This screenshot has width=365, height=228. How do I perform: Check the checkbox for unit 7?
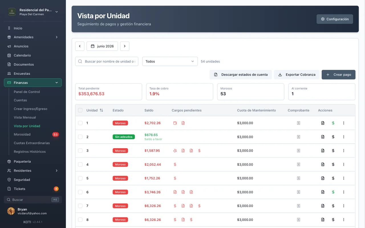pos(80,206)
